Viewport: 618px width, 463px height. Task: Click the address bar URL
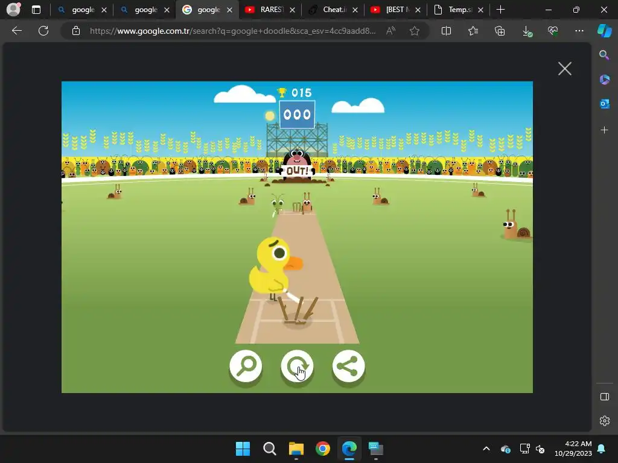click(x=232, y=31)
